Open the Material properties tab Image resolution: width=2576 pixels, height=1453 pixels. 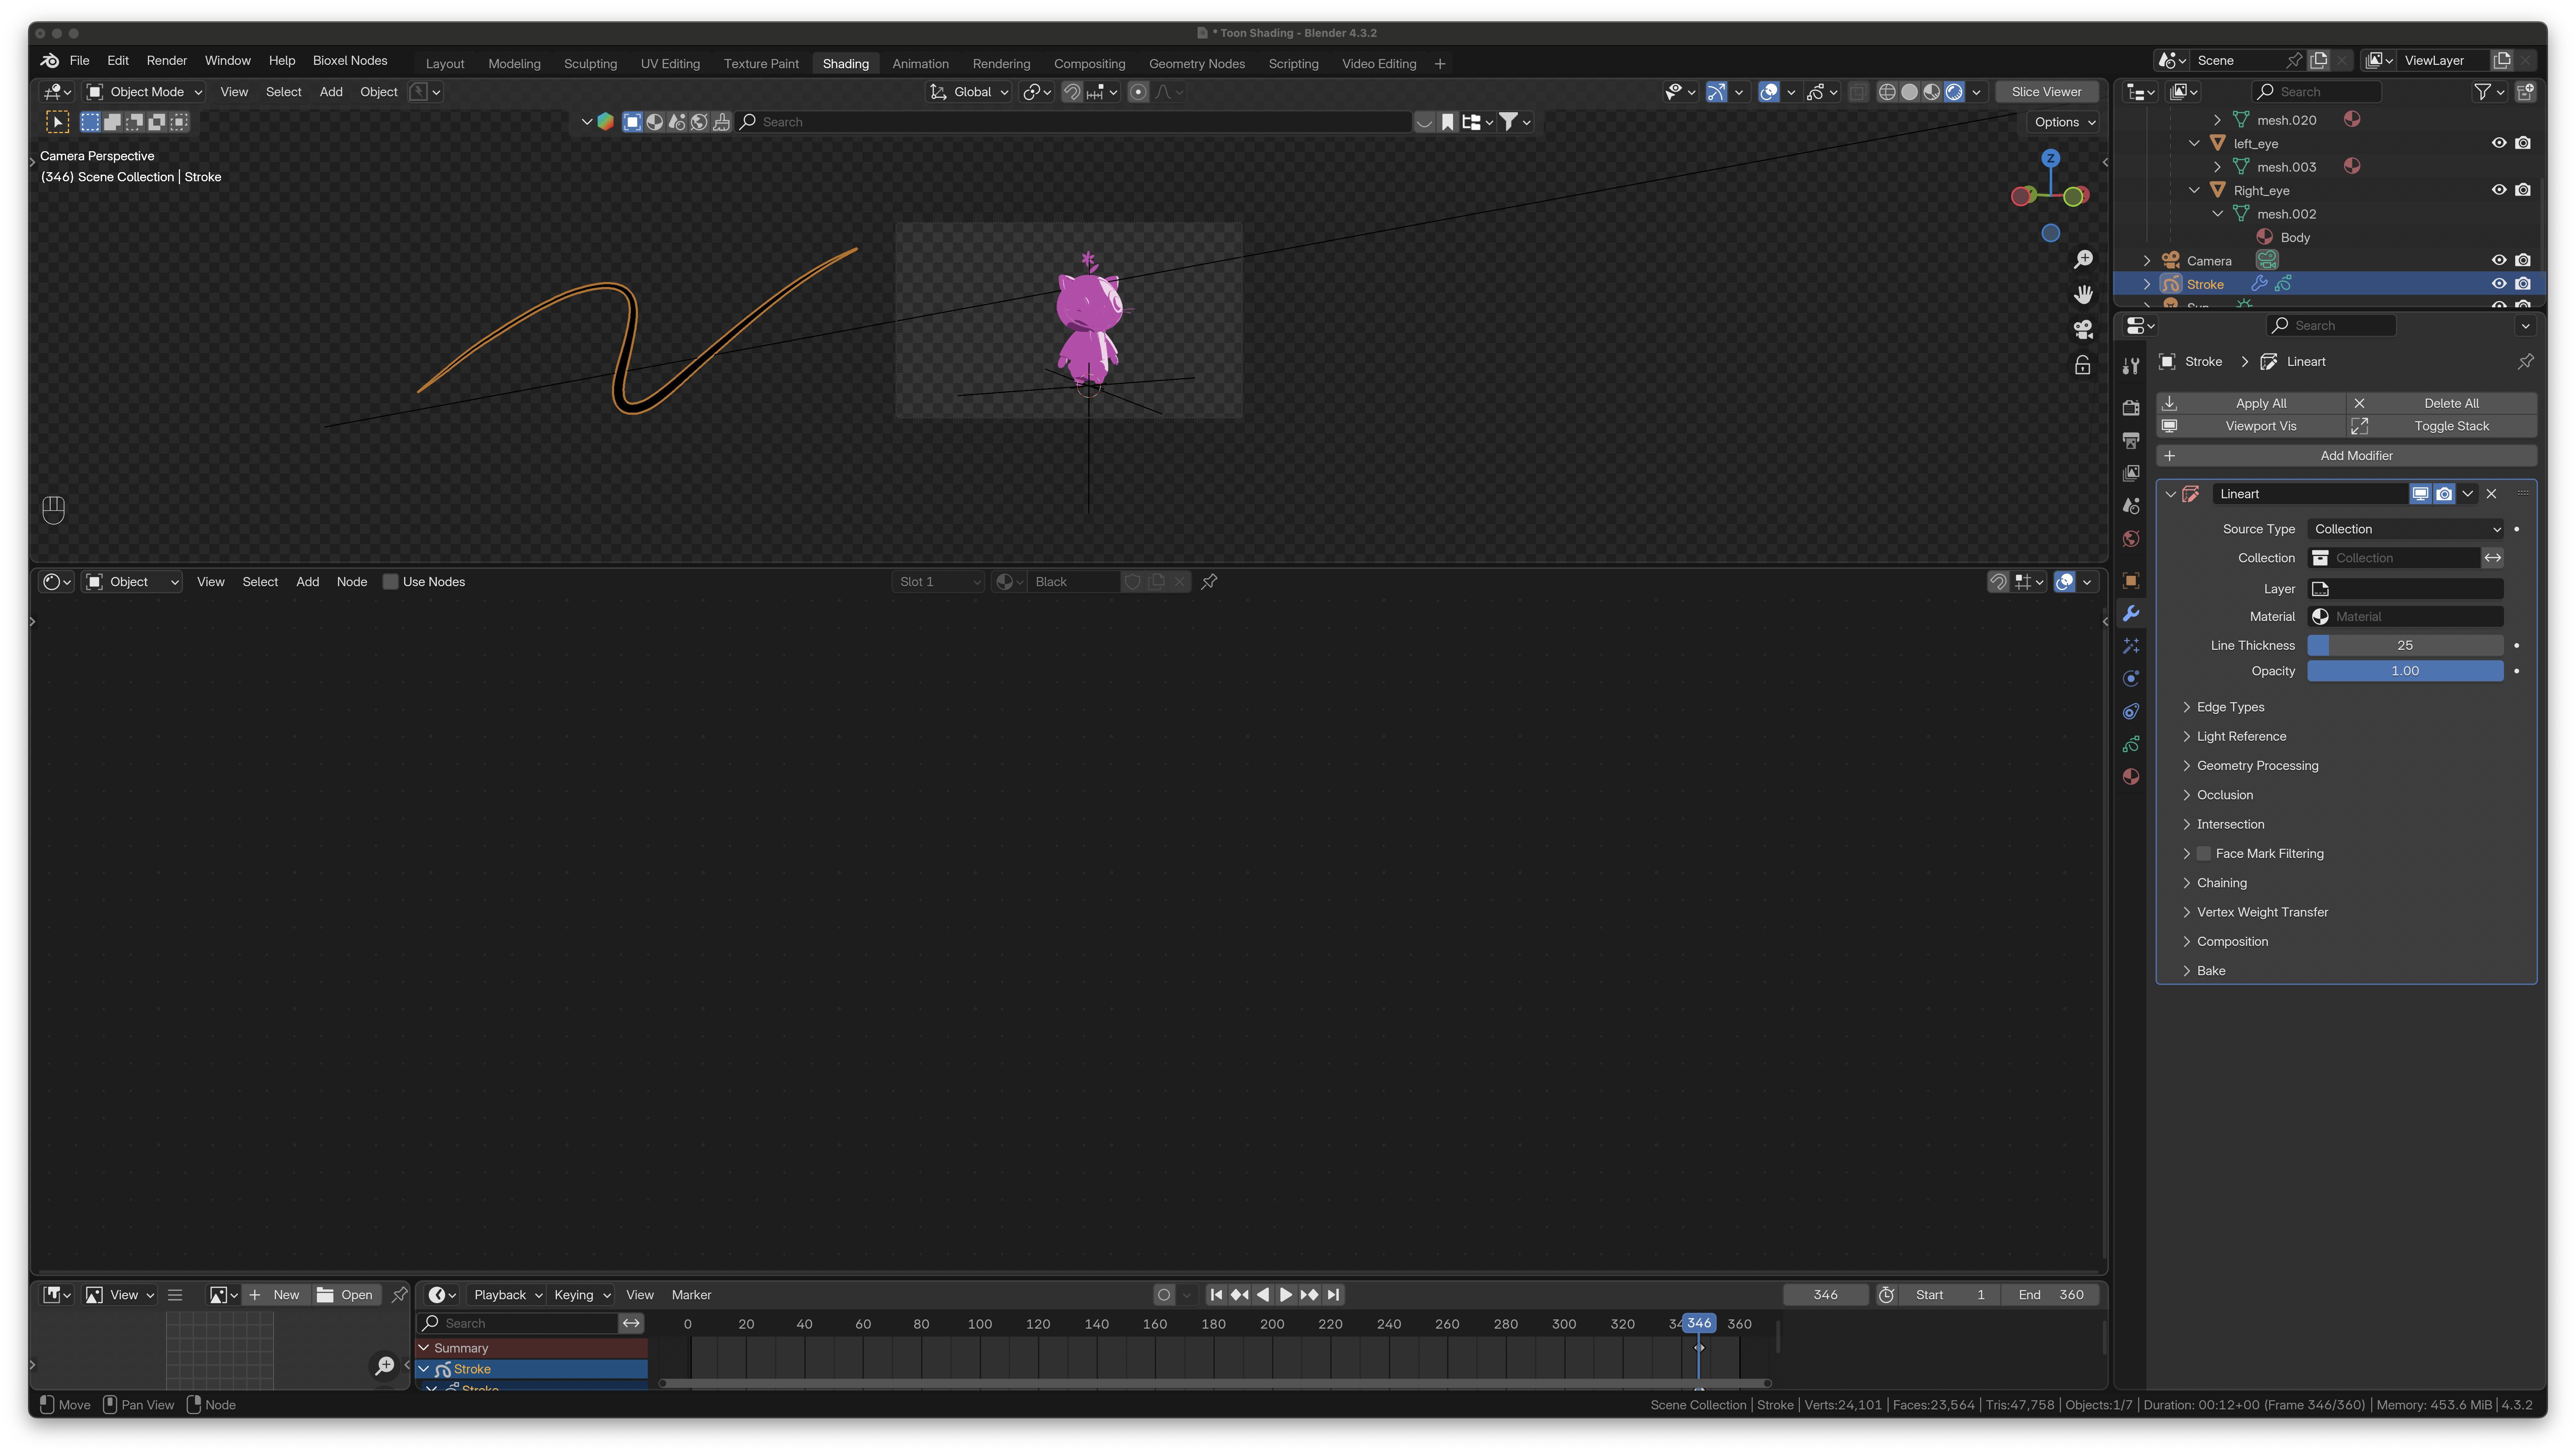click(2131, 777)
